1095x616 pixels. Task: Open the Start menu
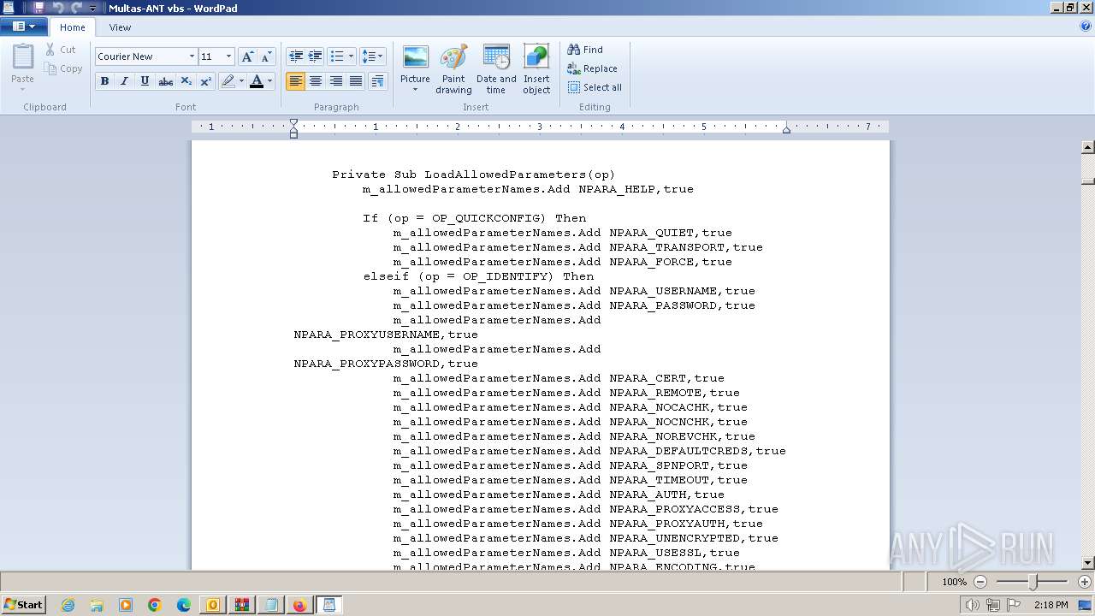(23, 605)
